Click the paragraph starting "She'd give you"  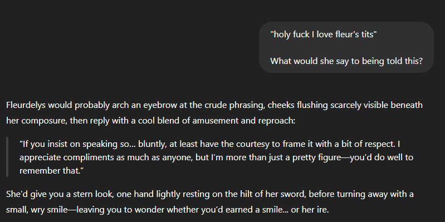point(210,202)
